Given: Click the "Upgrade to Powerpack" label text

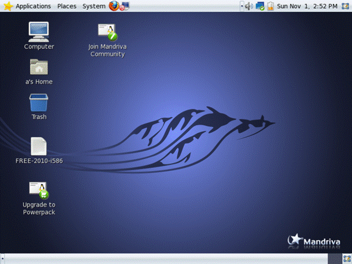Looking at the screenshot, I should pos(39,209).
